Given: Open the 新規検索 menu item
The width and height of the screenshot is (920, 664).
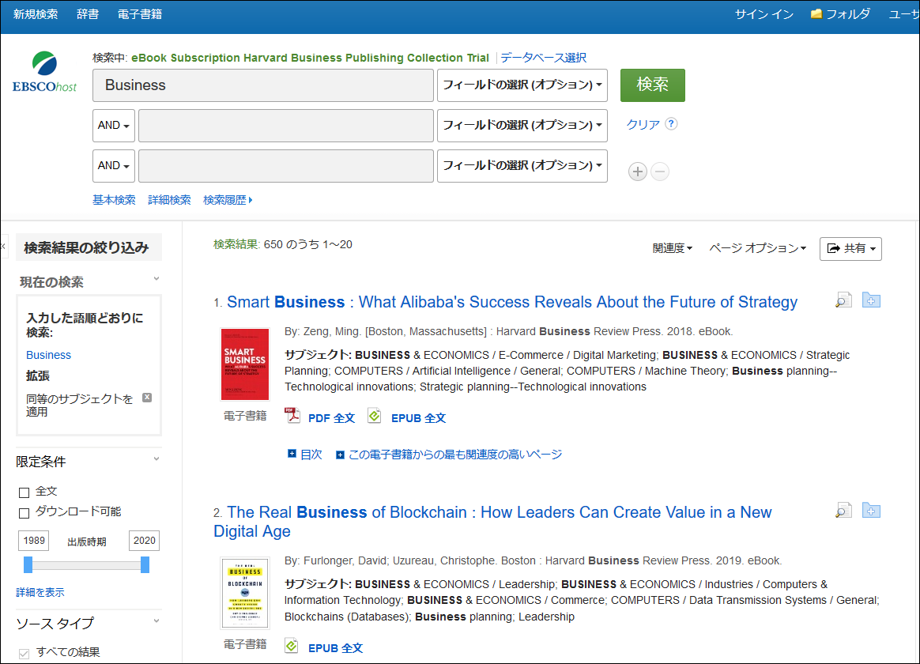Looking at the screenshot, I should (x=36, y=14).
